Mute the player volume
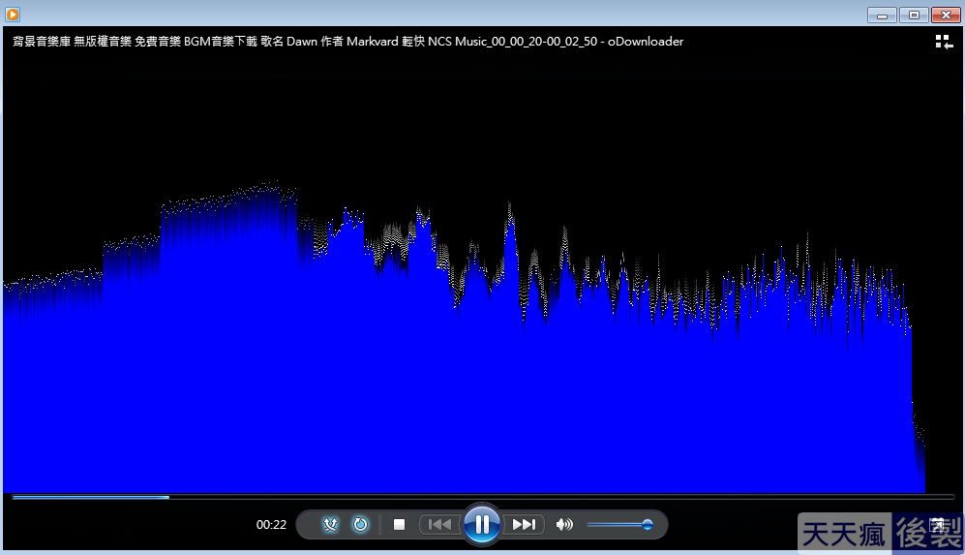 point(563,524)
